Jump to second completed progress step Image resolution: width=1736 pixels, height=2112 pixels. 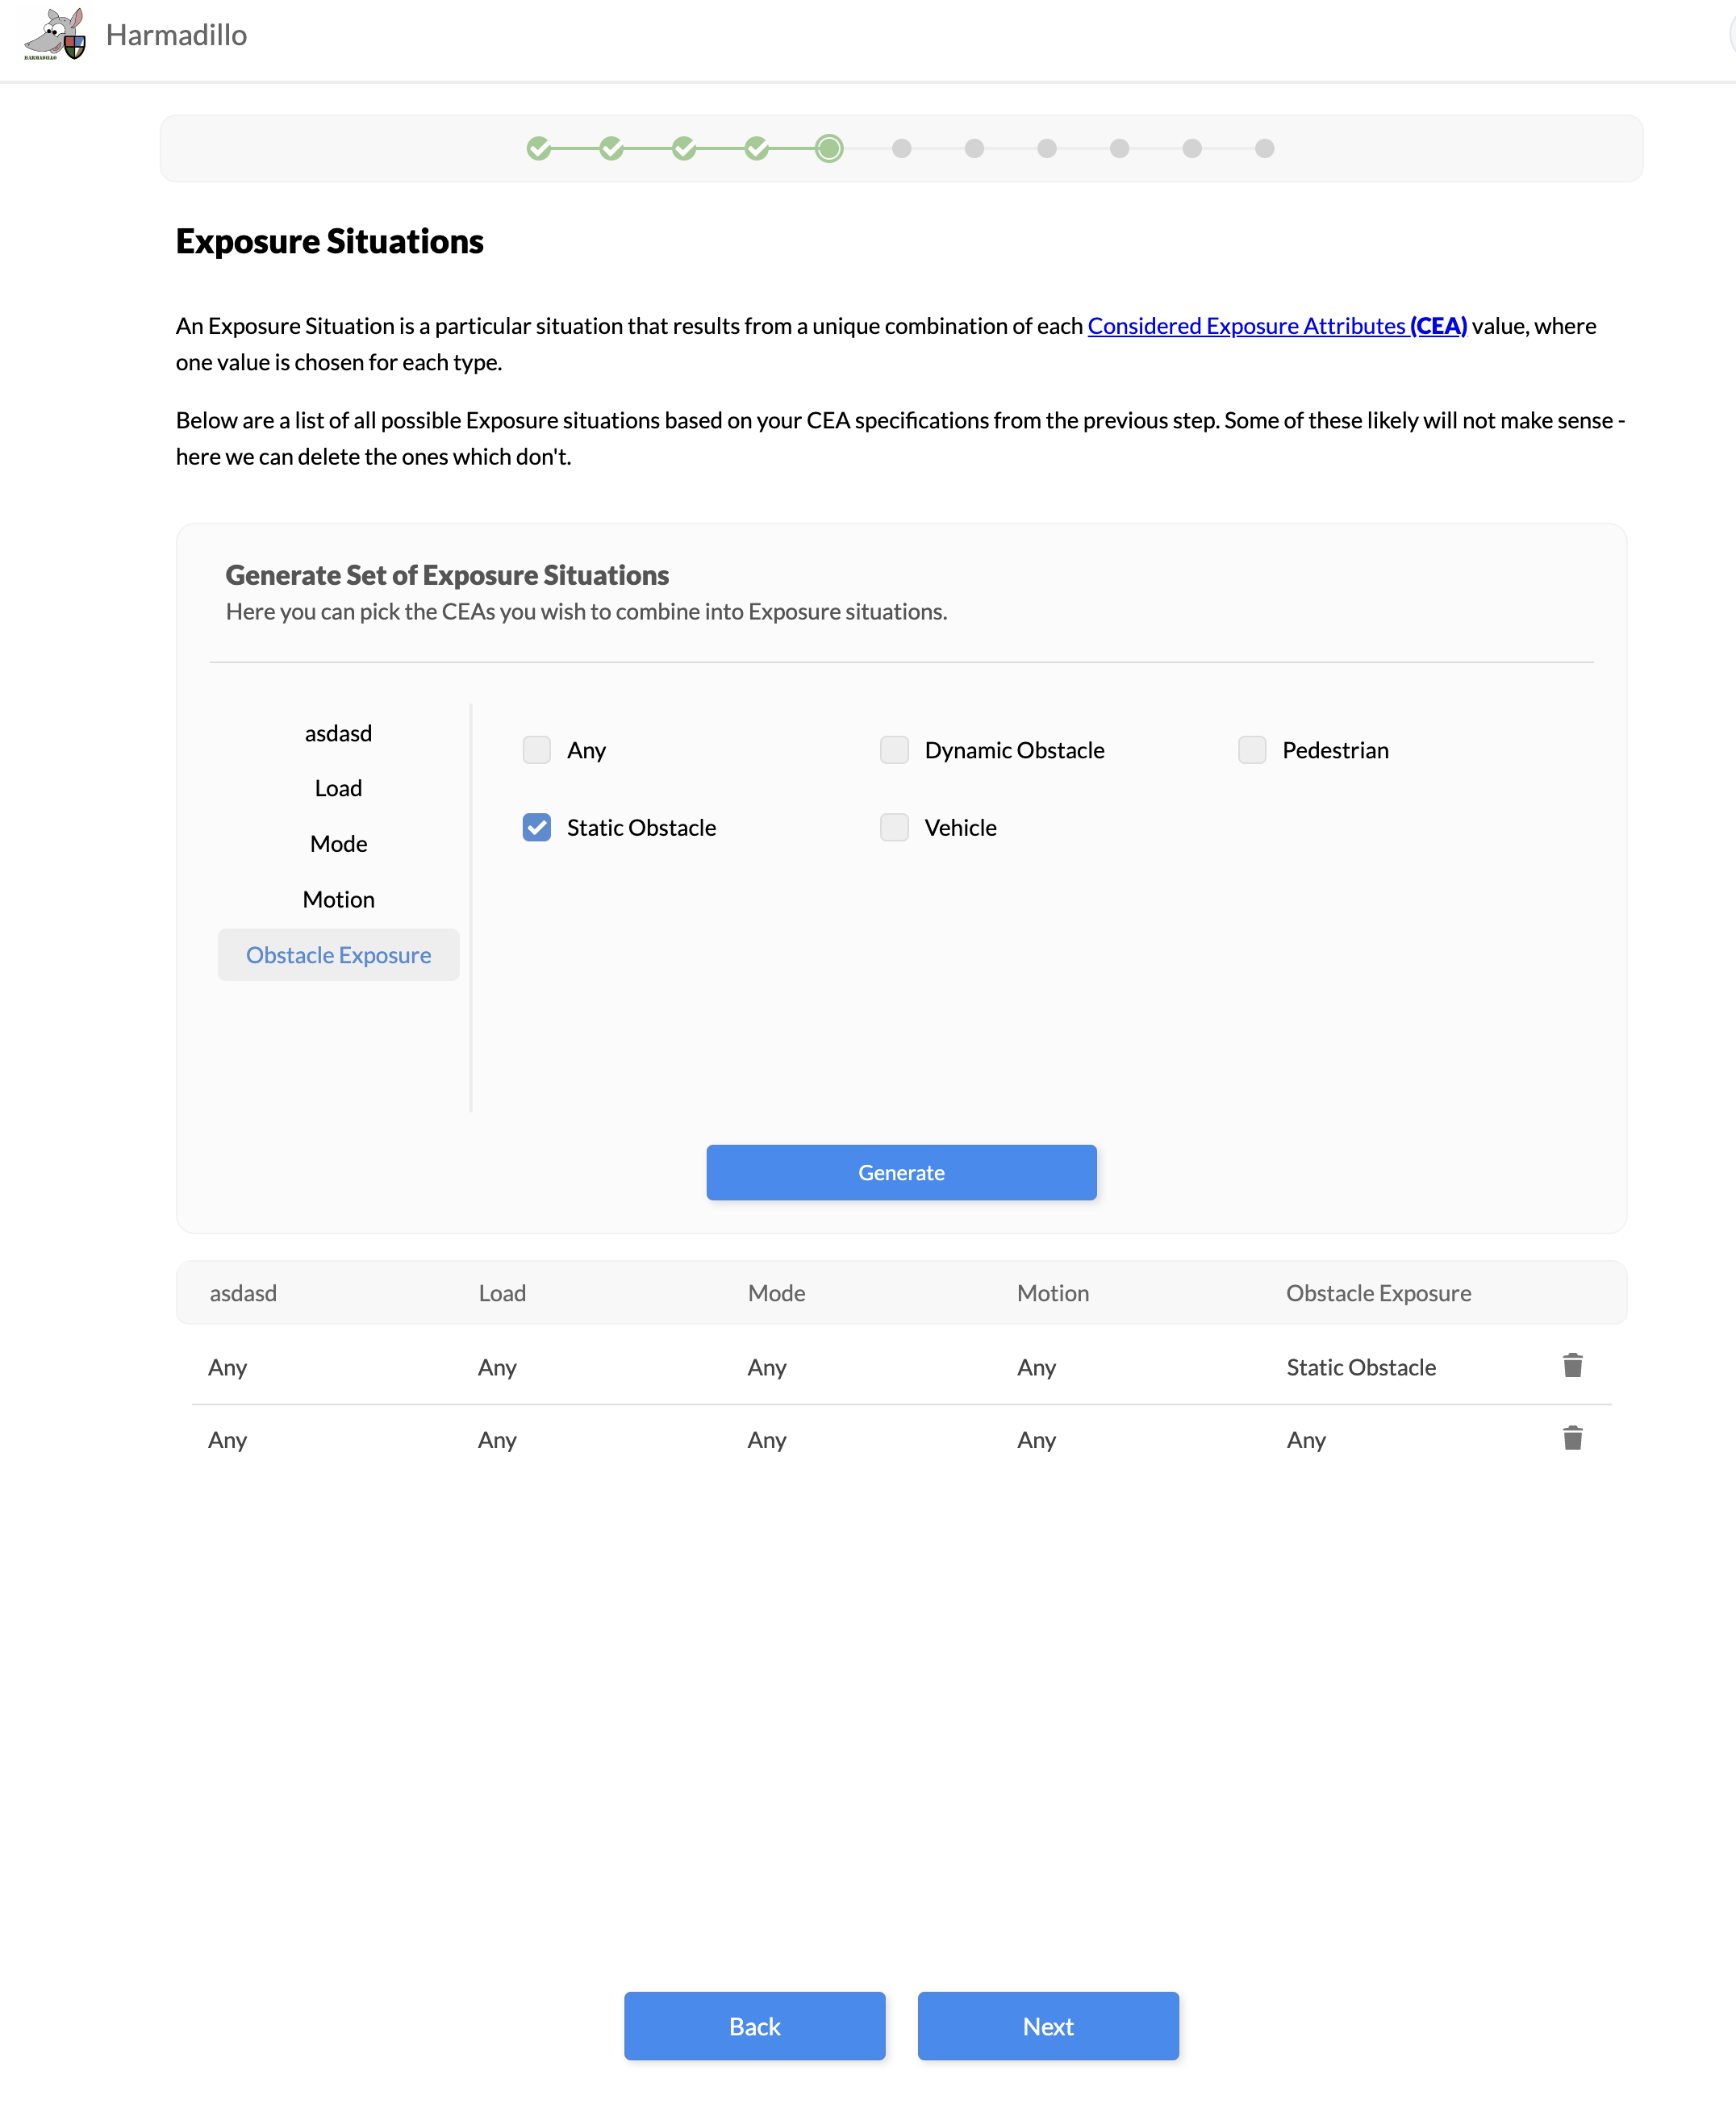[611, 149]
